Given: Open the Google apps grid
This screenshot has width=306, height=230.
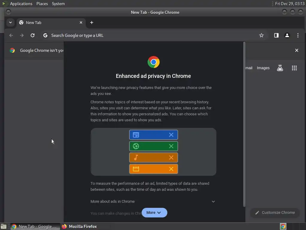Looking at the screenshot, I should pos(294,68).
